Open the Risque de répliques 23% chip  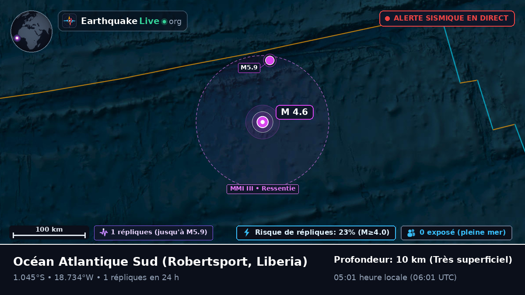pyautogui.click(x=316, y=233)
